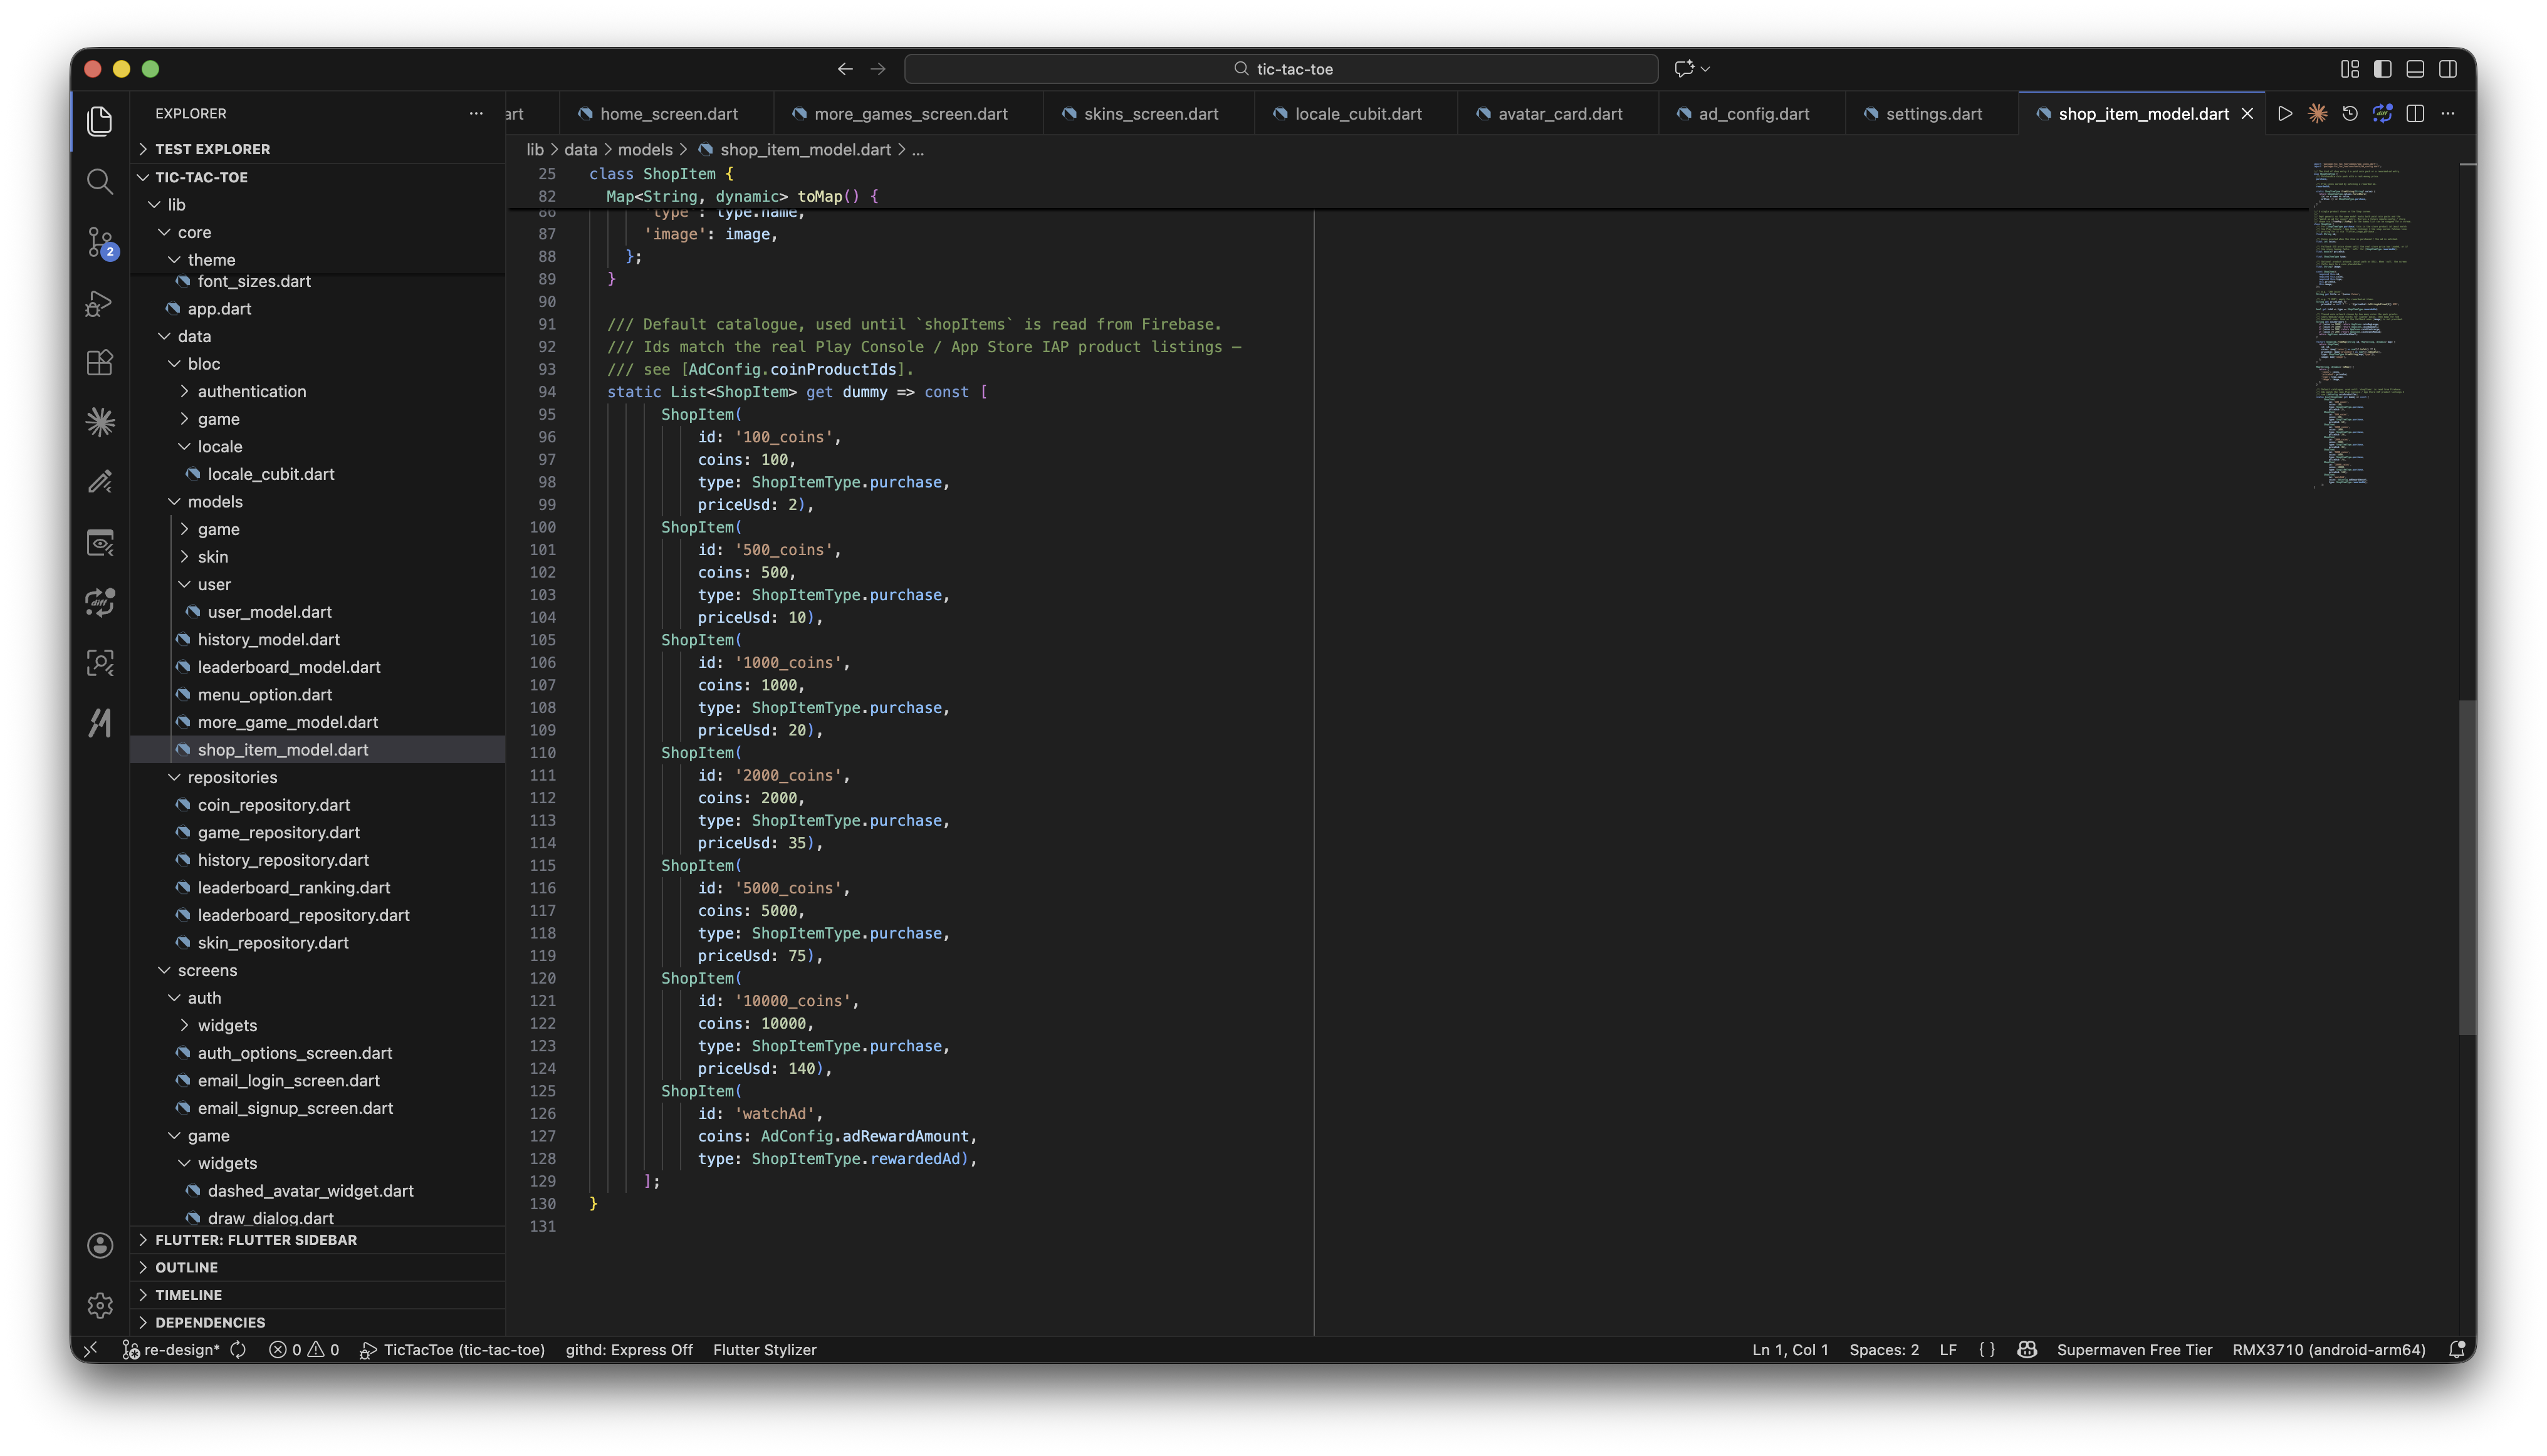Close the shop_item_model.dart tab

point(2248,114)
